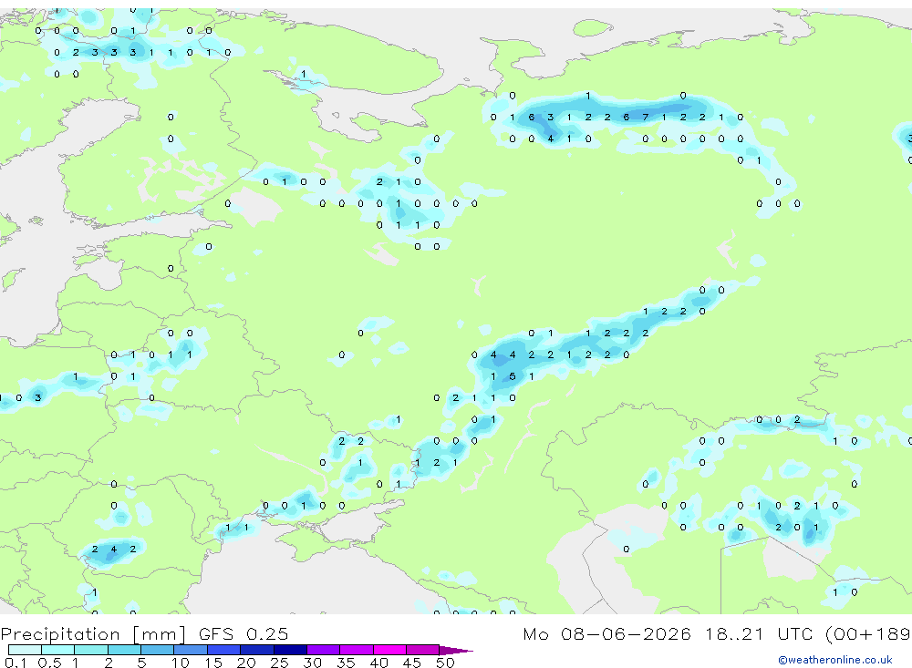Click the "Precipitation [mm]" title text

[93, 633]
